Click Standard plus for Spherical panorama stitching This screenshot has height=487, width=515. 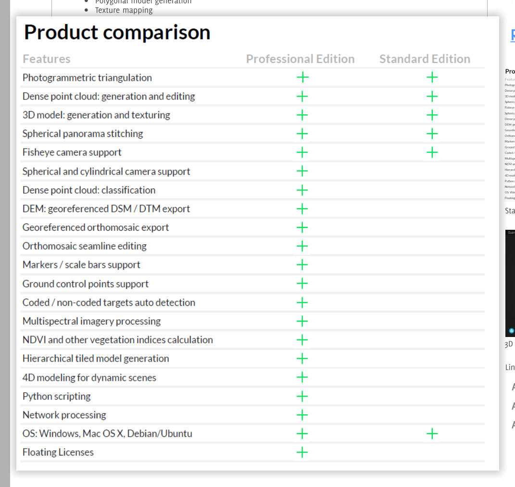[432, 134]
